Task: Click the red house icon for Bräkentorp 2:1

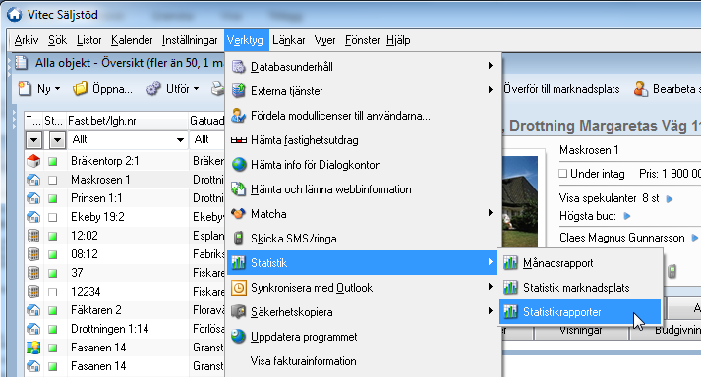Action: [33, 161]
